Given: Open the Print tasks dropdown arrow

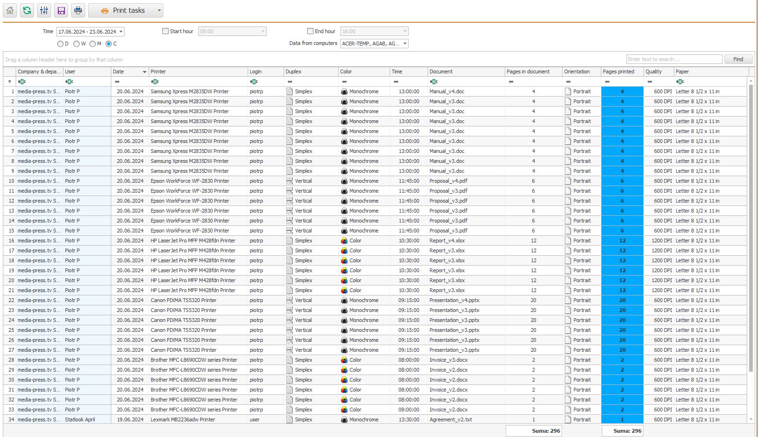Looking at the screenshot, I should pyautogui.click(x=159, y=10).
